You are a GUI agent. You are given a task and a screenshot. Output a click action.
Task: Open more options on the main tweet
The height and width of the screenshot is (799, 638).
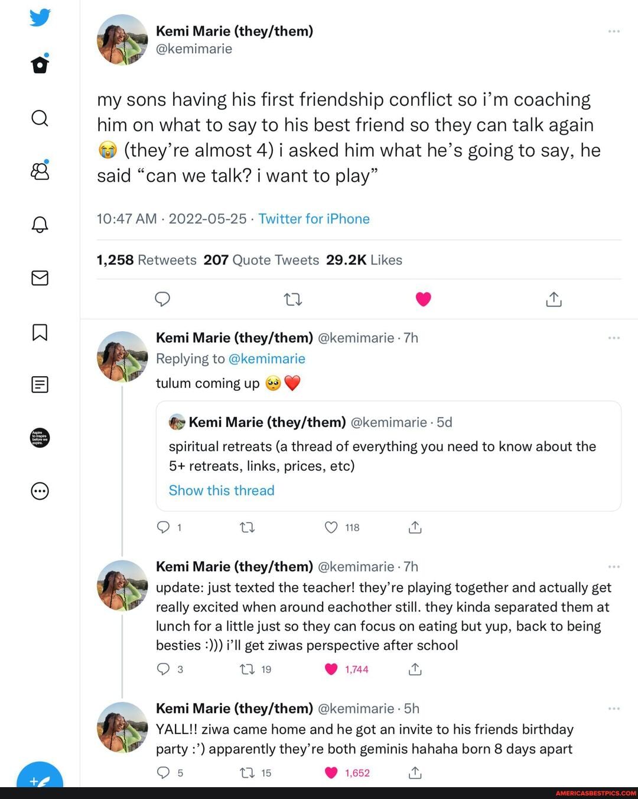[x=613, y=31]
